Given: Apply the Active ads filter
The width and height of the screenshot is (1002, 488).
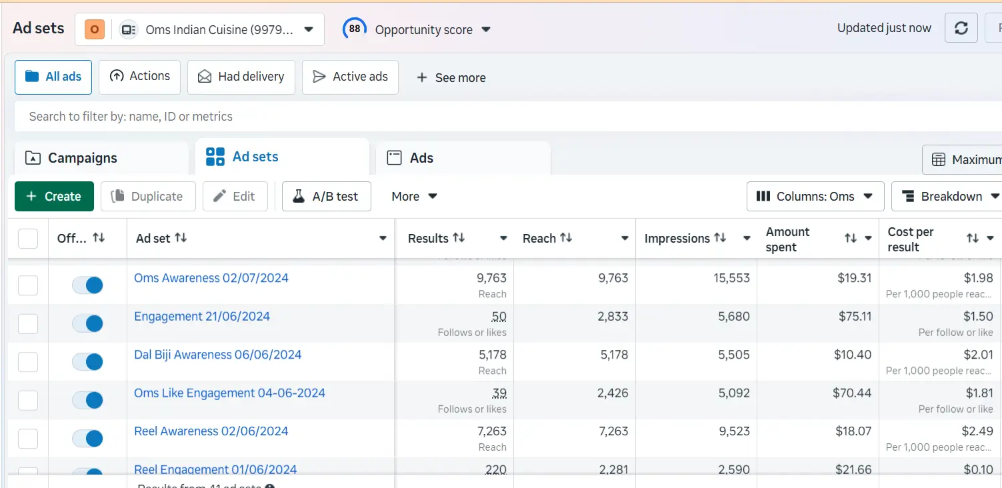Looking at the screenshot, I should (350, 77).
